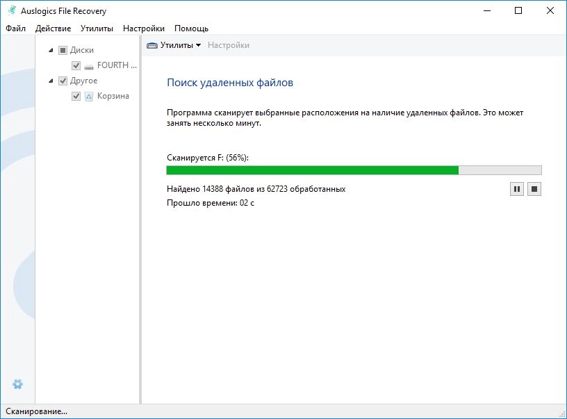
Task: Click the 'Сканирование...' status bar text
Action: coord(36,411)
